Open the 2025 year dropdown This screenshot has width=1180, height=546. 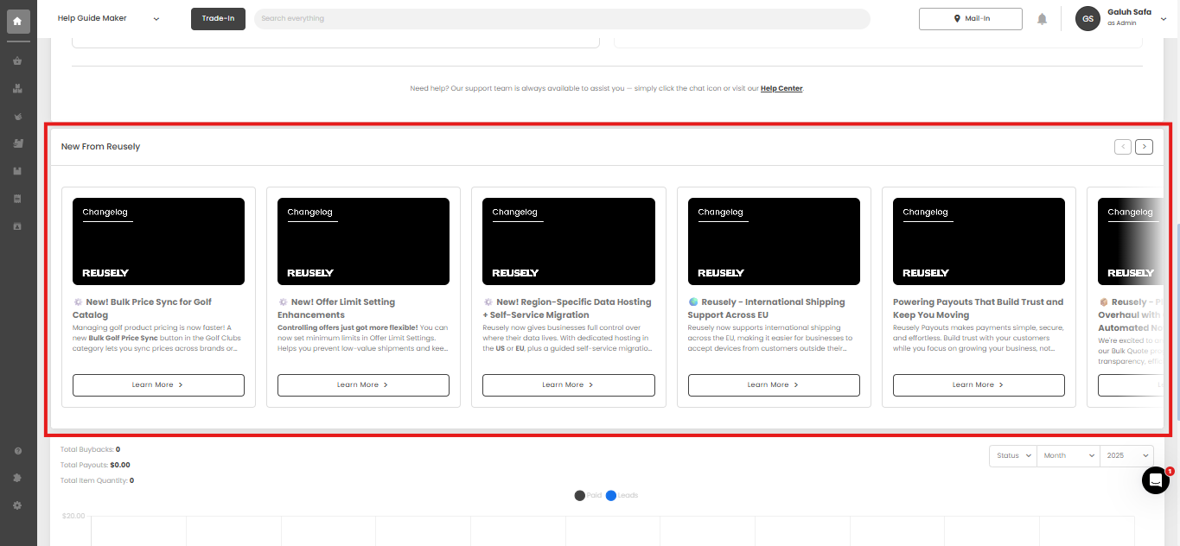tap(1126, 455)
